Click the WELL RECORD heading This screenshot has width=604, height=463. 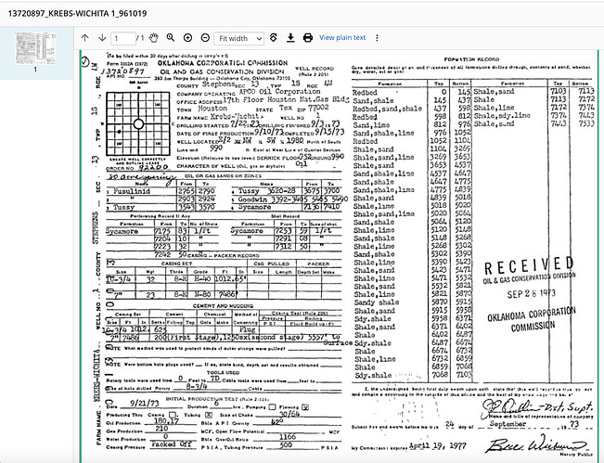315,69
